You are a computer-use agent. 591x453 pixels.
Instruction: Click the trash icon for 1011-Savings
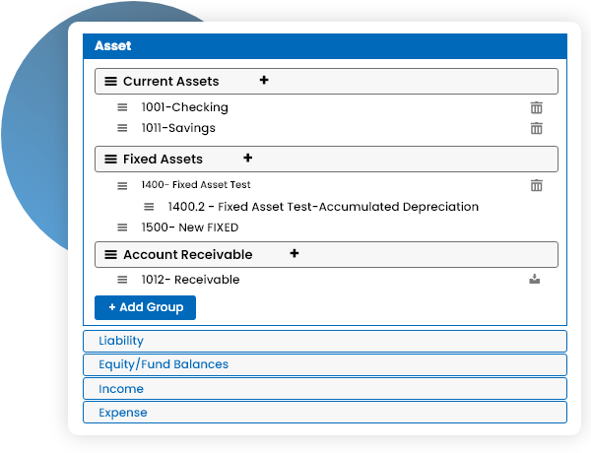coord(537,128)
